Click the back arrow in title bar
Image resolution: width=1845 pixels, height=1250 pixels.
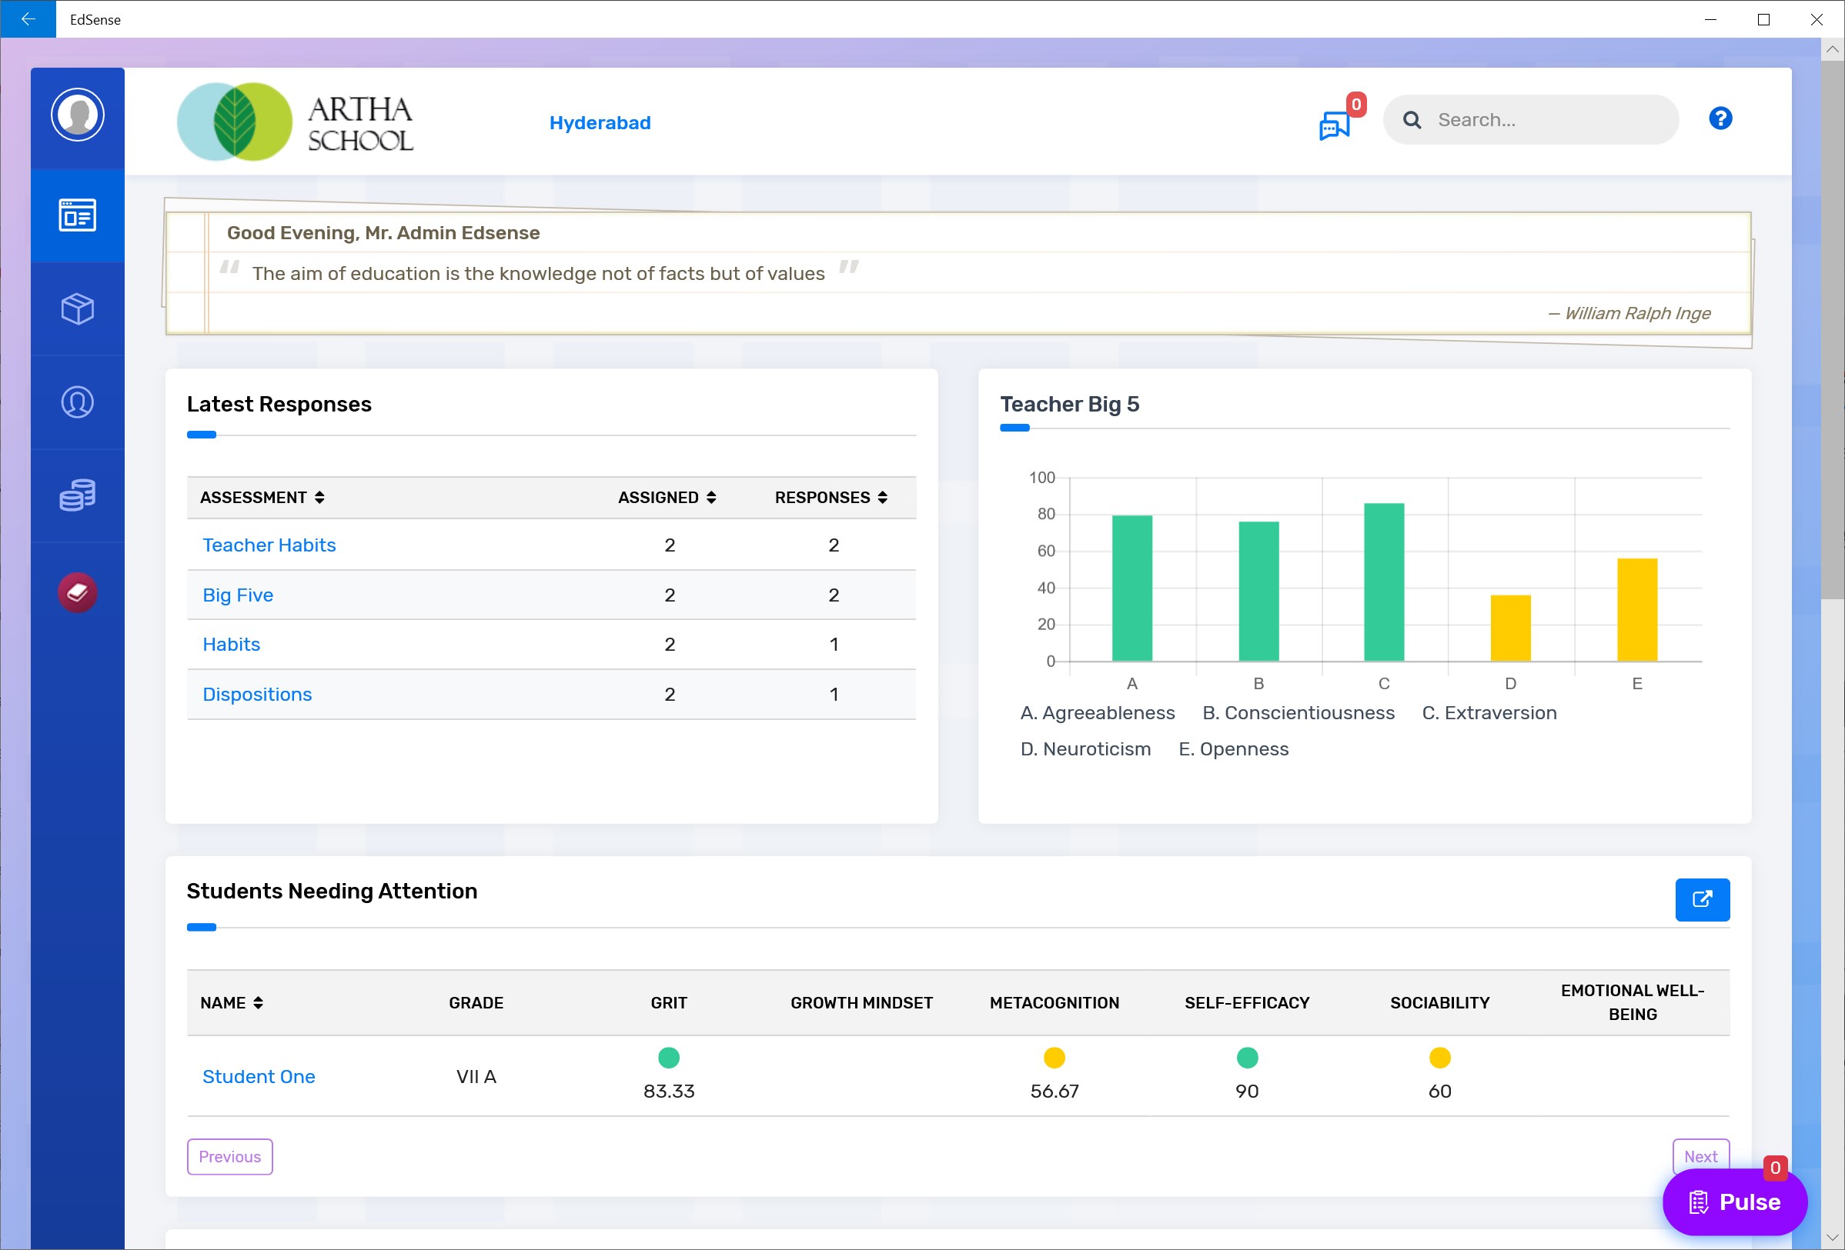(28, 19)
